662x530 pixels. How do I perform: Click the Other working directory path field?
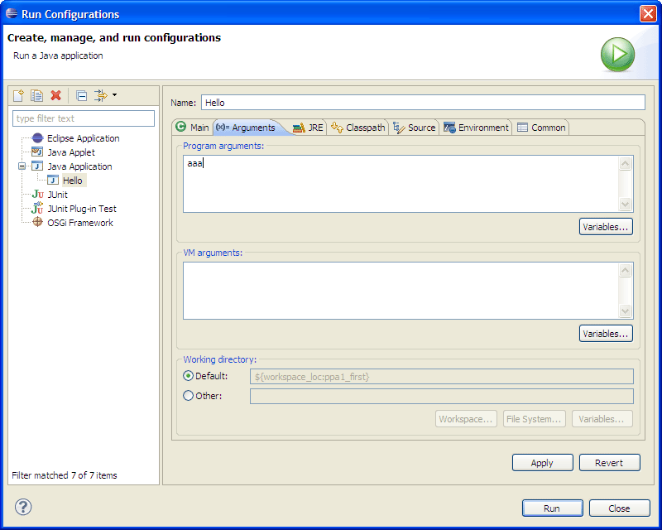[x=442, y=397]
